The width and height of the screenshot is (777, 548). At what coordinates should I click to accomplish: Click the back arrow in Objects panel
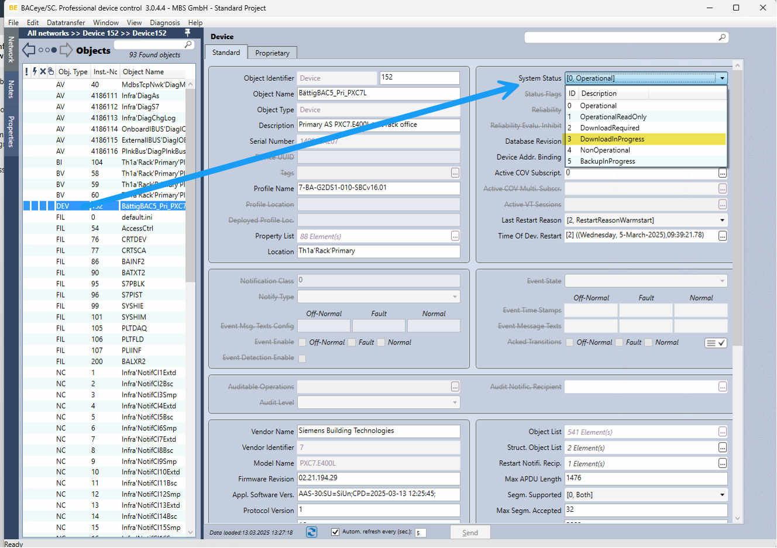[29, 50]
